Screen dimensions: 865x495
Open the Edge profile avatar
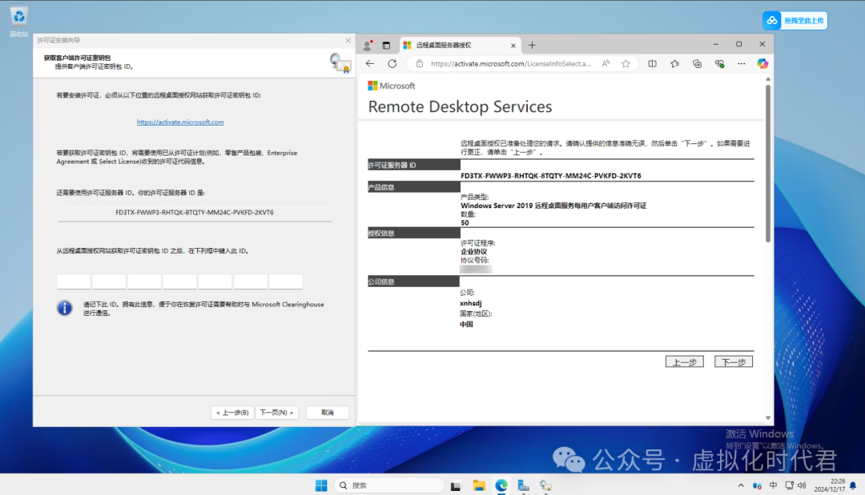click(368, 46)
